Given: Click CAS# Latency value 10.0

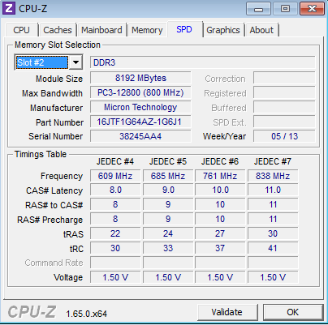Looking at the screenshot, I should point(220,190).
